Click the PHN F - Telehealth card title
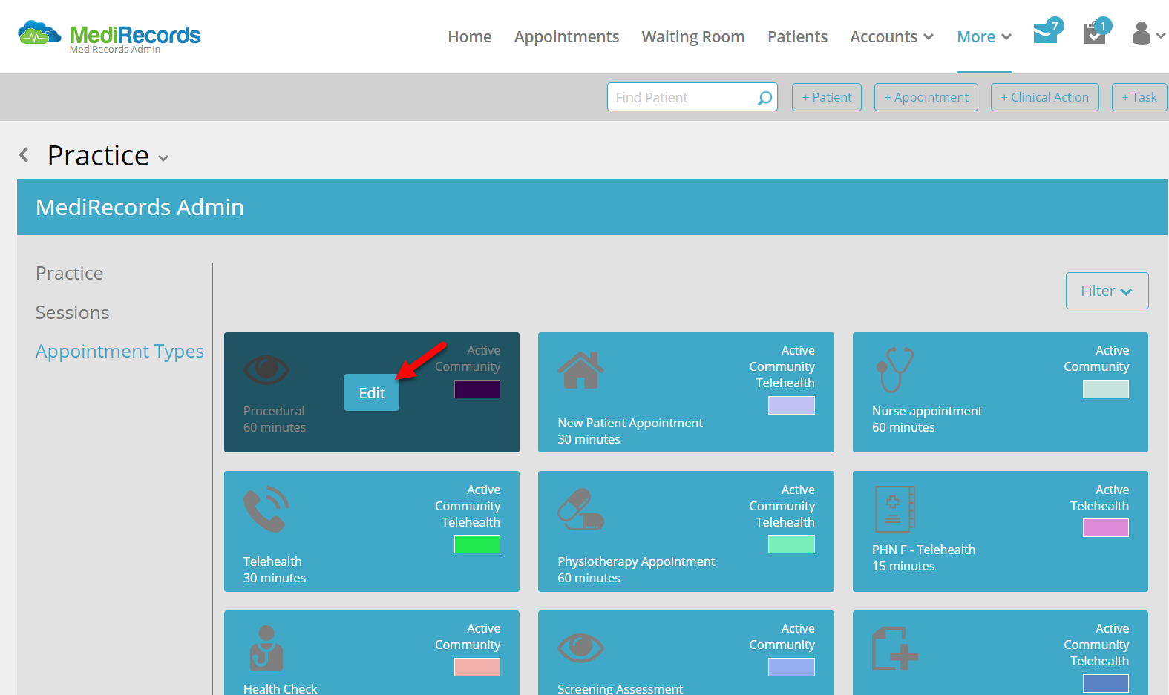 point(923,550)
